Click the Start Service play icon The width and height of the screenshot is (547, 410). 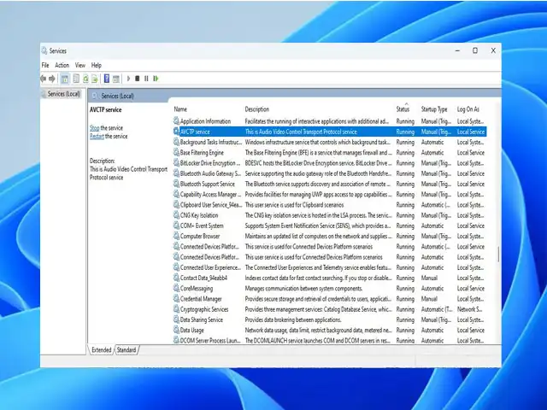pyautogui.click(x=128, y=79)
